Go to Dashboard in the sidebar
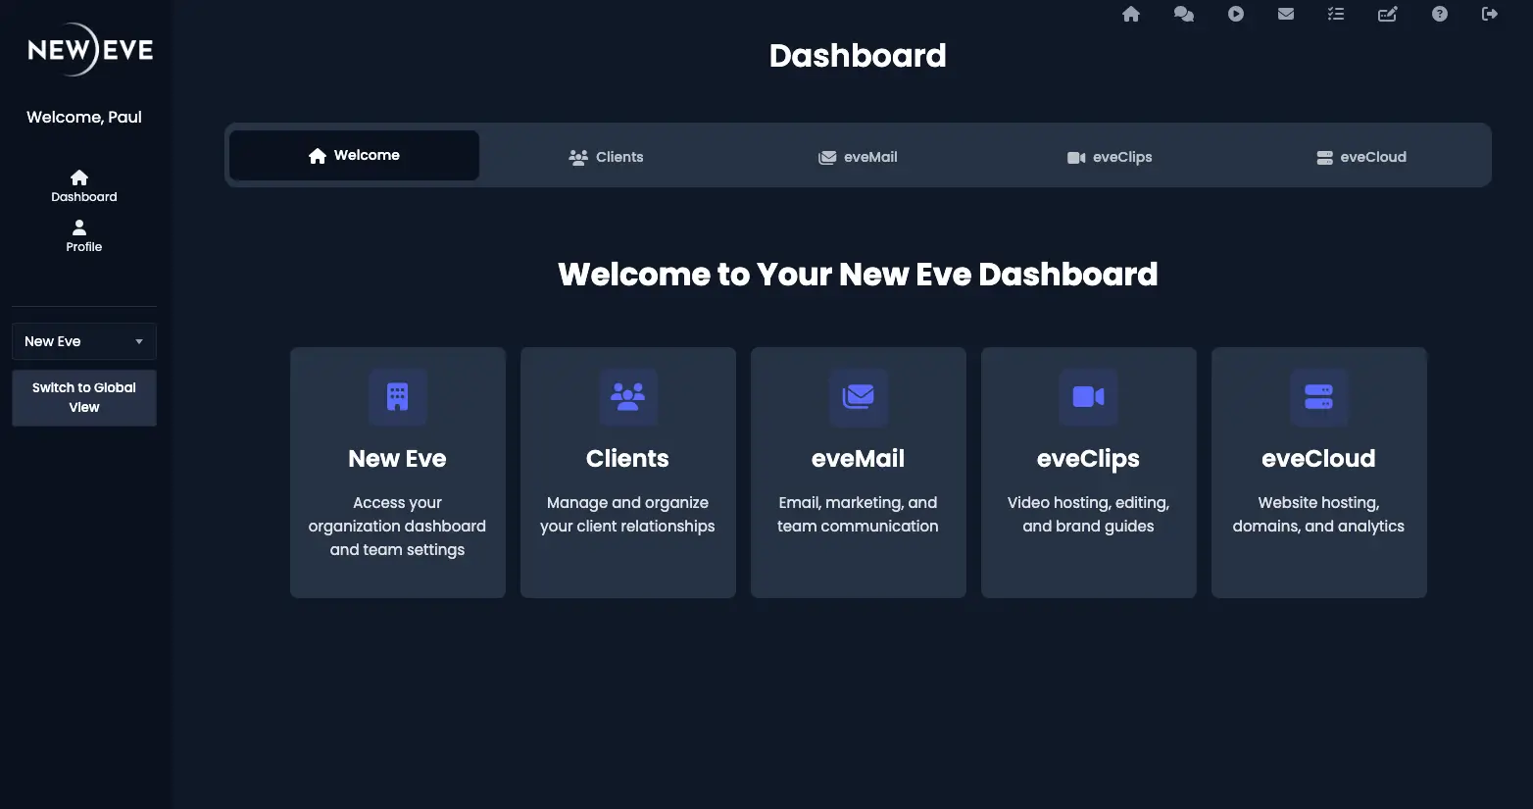This screenshot has height=809, width=1533. pyautogui.click(x=83, y=185)
